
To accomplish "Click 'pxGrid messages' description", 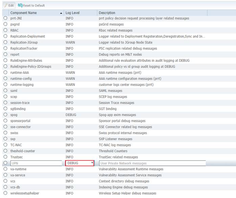I will tap(111, 24).
